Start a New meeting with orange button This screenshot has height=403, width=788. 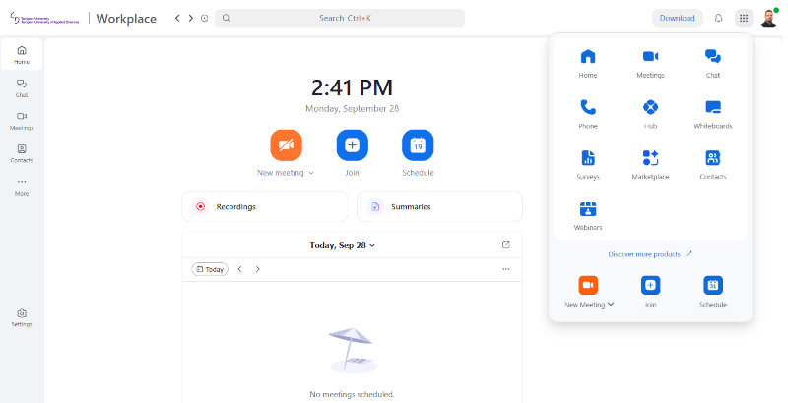point(286,145)
